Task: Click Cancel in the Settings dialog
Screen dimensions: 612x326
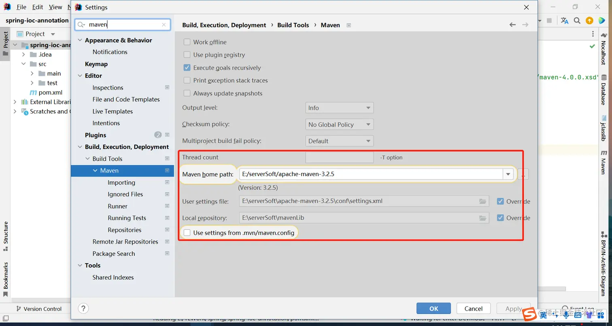Action: click(474, 309)
